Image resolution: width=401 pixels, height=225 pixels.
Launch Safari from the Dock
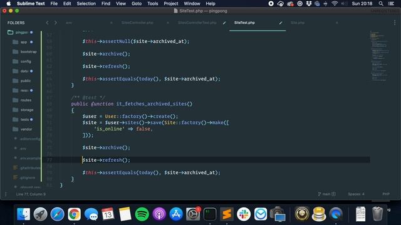pos(57,214)
